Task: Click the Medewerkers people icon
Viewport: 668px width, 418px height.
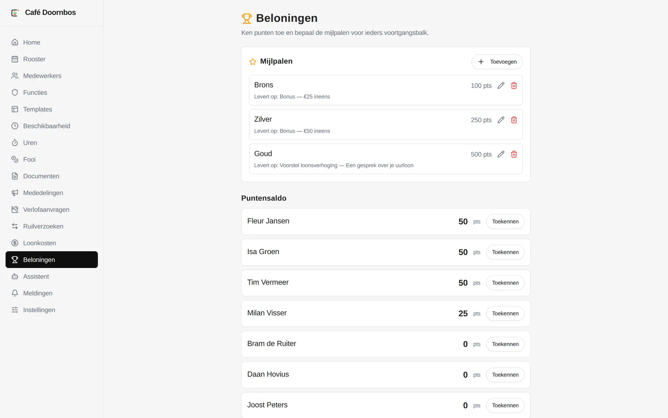Action: [x=15, y=76]
